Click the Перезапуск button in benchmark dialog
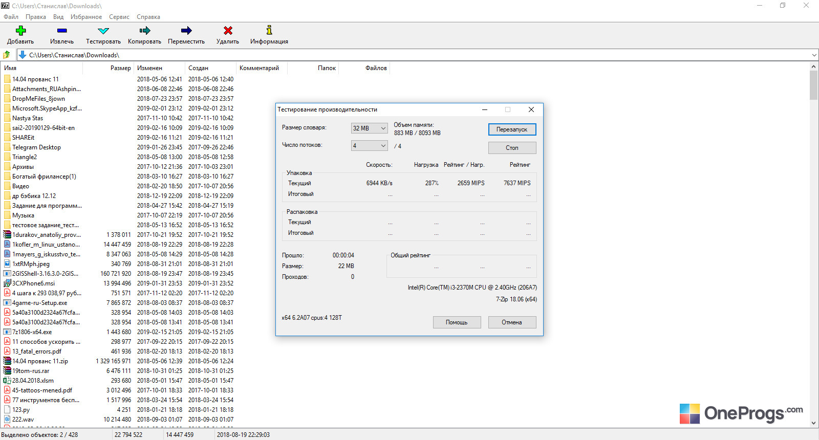This screenshot has width=819, height=440. (x=512, y=129)
